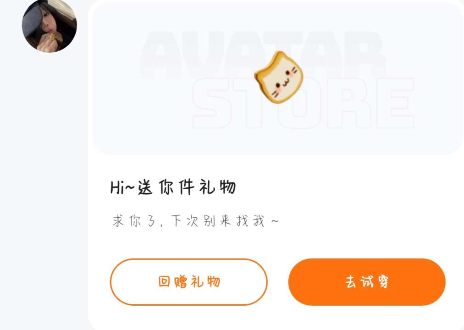Click the orange 去试穿 button
This screenshot has height=330, width=464.
(x=367, y=282)
